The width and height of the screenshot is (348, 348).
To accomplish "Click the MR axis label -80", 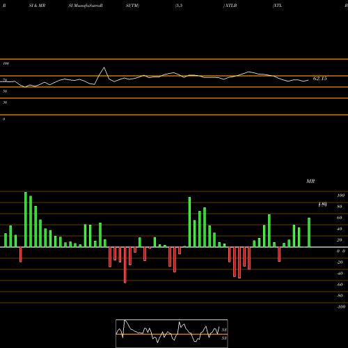I will (x=340, y=296).
